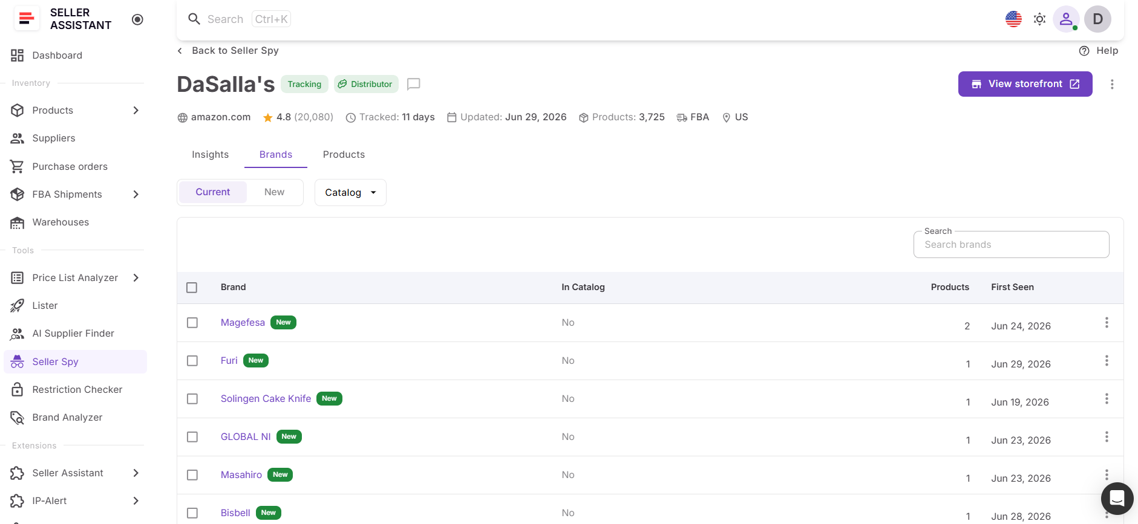Viewport: 1138px width, 524px height.
Task: Expand FBA Shipments submenu chevron
Action: 136,194
